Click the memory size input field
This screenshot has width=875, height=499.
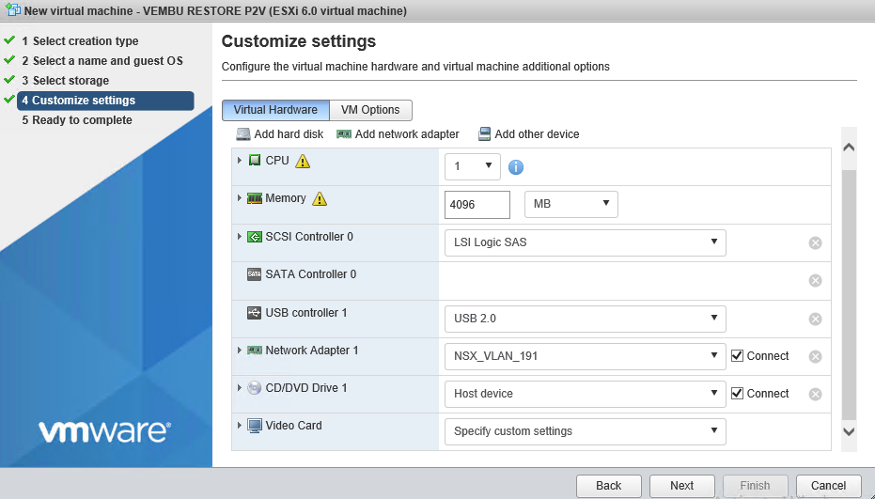pyautogui.click(x=477, y=205)
